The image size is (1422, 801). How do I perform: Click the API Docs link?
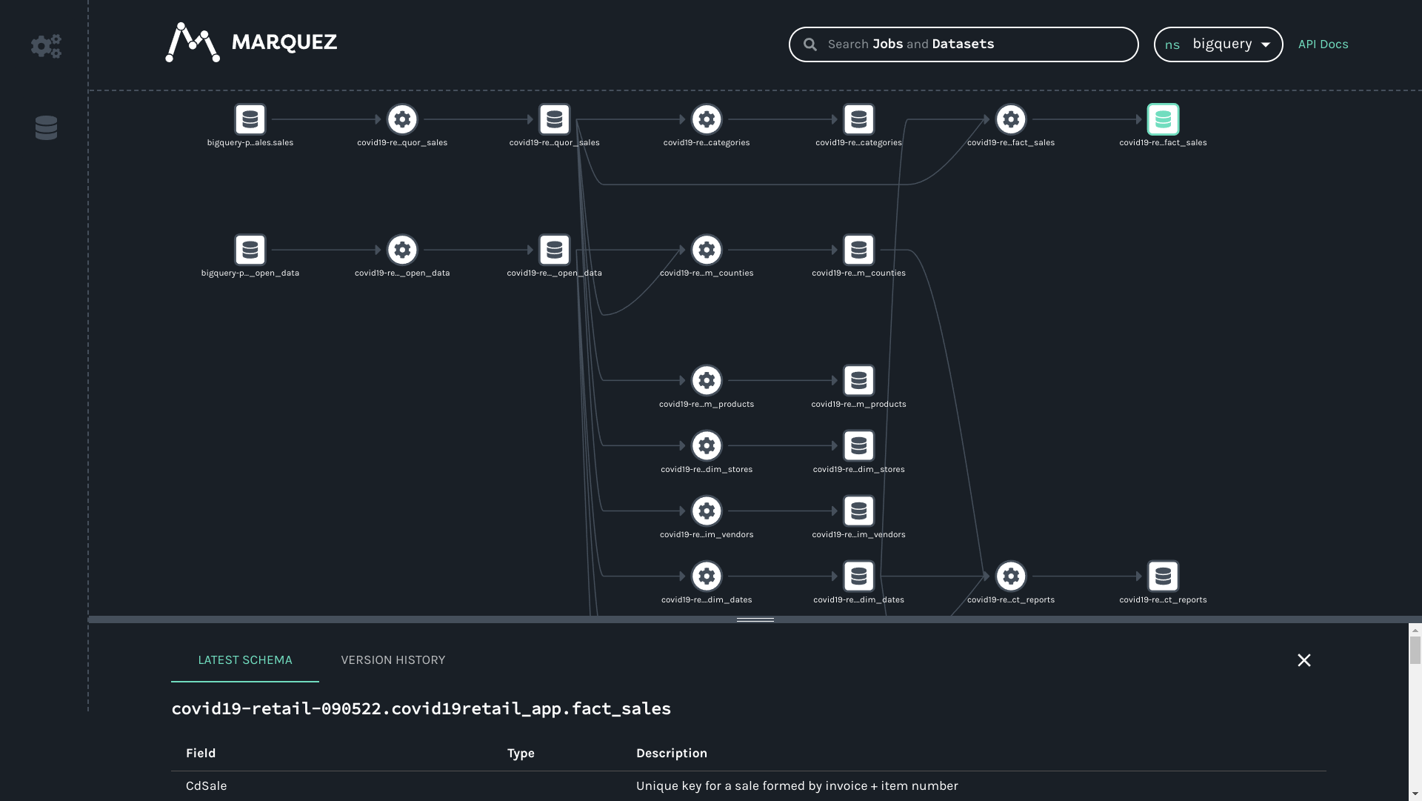(1322, 44)
